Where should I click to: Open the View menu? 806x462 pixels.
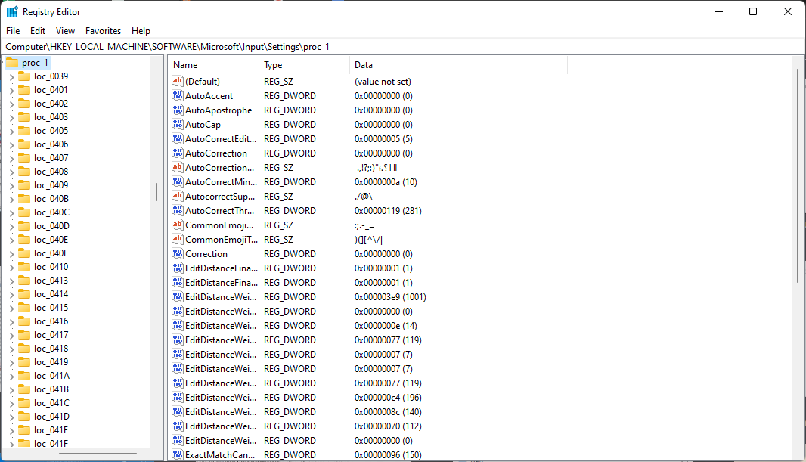pos(65,31)
